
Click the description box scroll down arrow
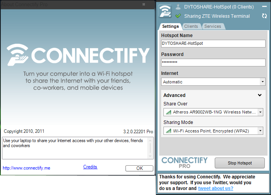[x=150, y=156]
